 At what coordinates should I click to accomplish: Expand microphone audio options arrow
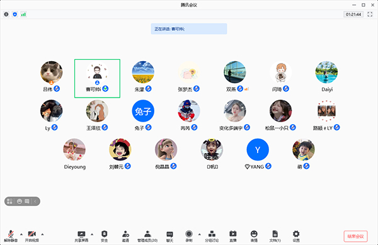tap(21, 234)
